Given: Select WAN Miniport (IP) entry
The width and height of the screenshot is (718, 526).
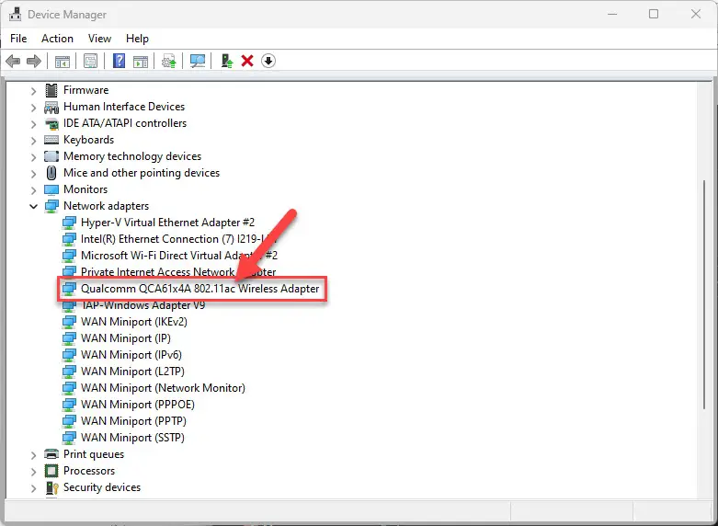Looking at the screenshot, I should [x=126, y=338].
